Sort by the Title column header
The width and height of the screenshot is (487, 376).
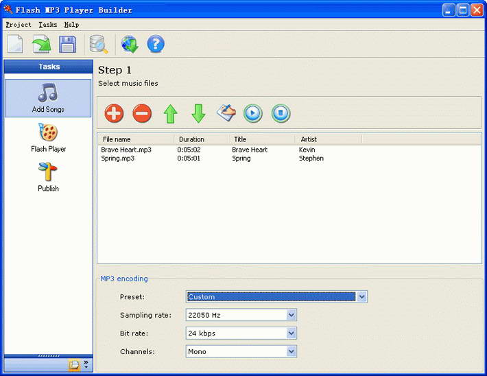(262, 139)
